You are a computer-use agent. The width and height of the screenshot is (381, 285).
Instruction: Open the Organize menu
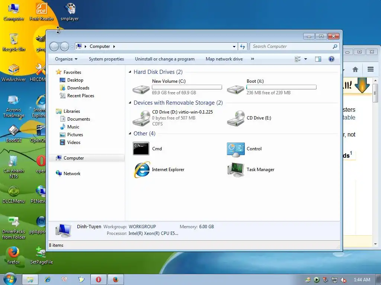click(x=66, y=59)
